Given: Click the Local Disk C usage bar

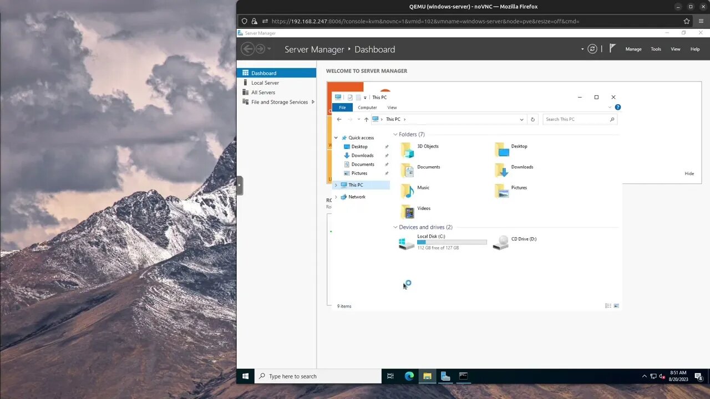Looking at the screenshot, I should (452, 242).
